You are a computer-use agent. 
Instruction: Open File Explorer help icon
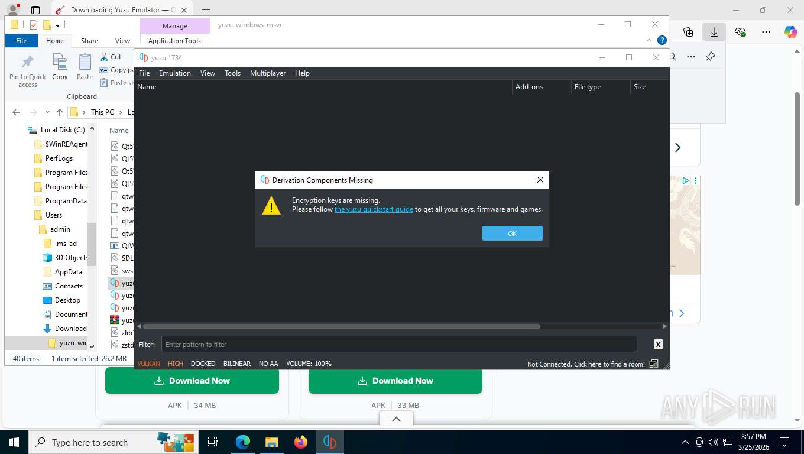click(x=662, y=40)
